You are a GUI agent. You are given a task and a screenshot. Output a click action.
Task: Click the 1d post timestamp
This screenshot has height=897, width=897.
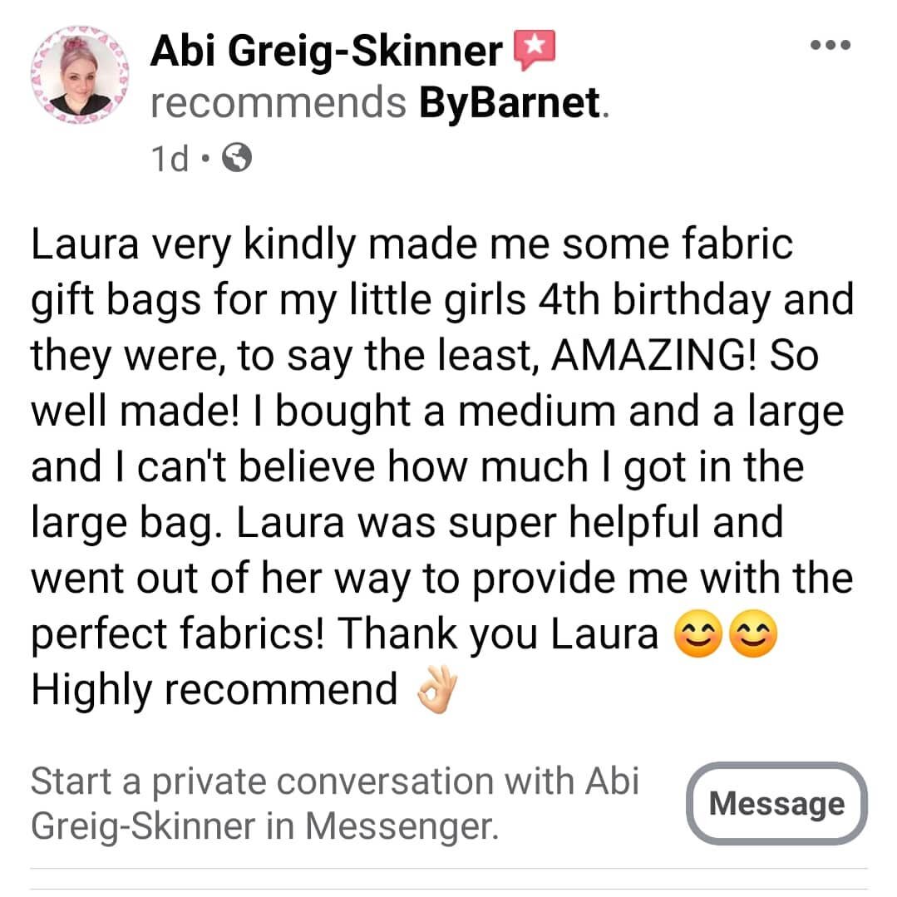pyautogui.click(x=170, y=159)
